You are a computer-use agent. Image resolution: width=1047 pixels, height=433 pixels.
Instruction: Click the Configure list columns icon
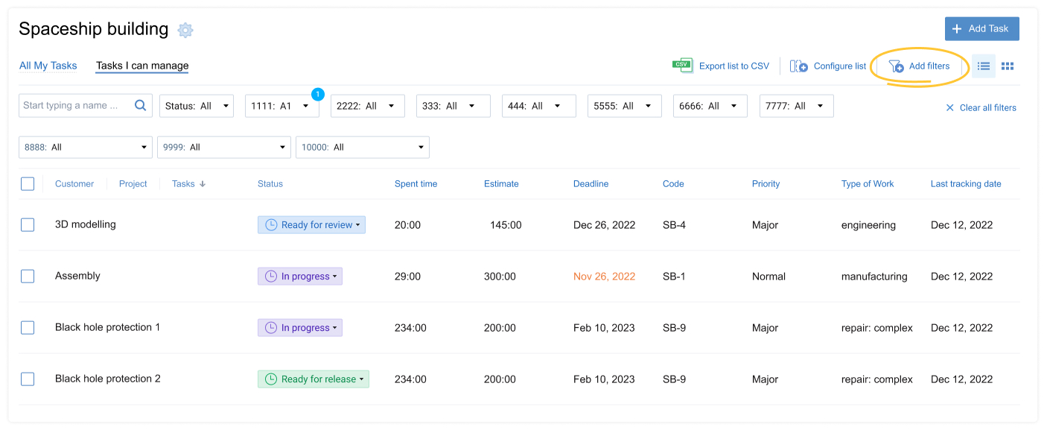pos(799,66)
